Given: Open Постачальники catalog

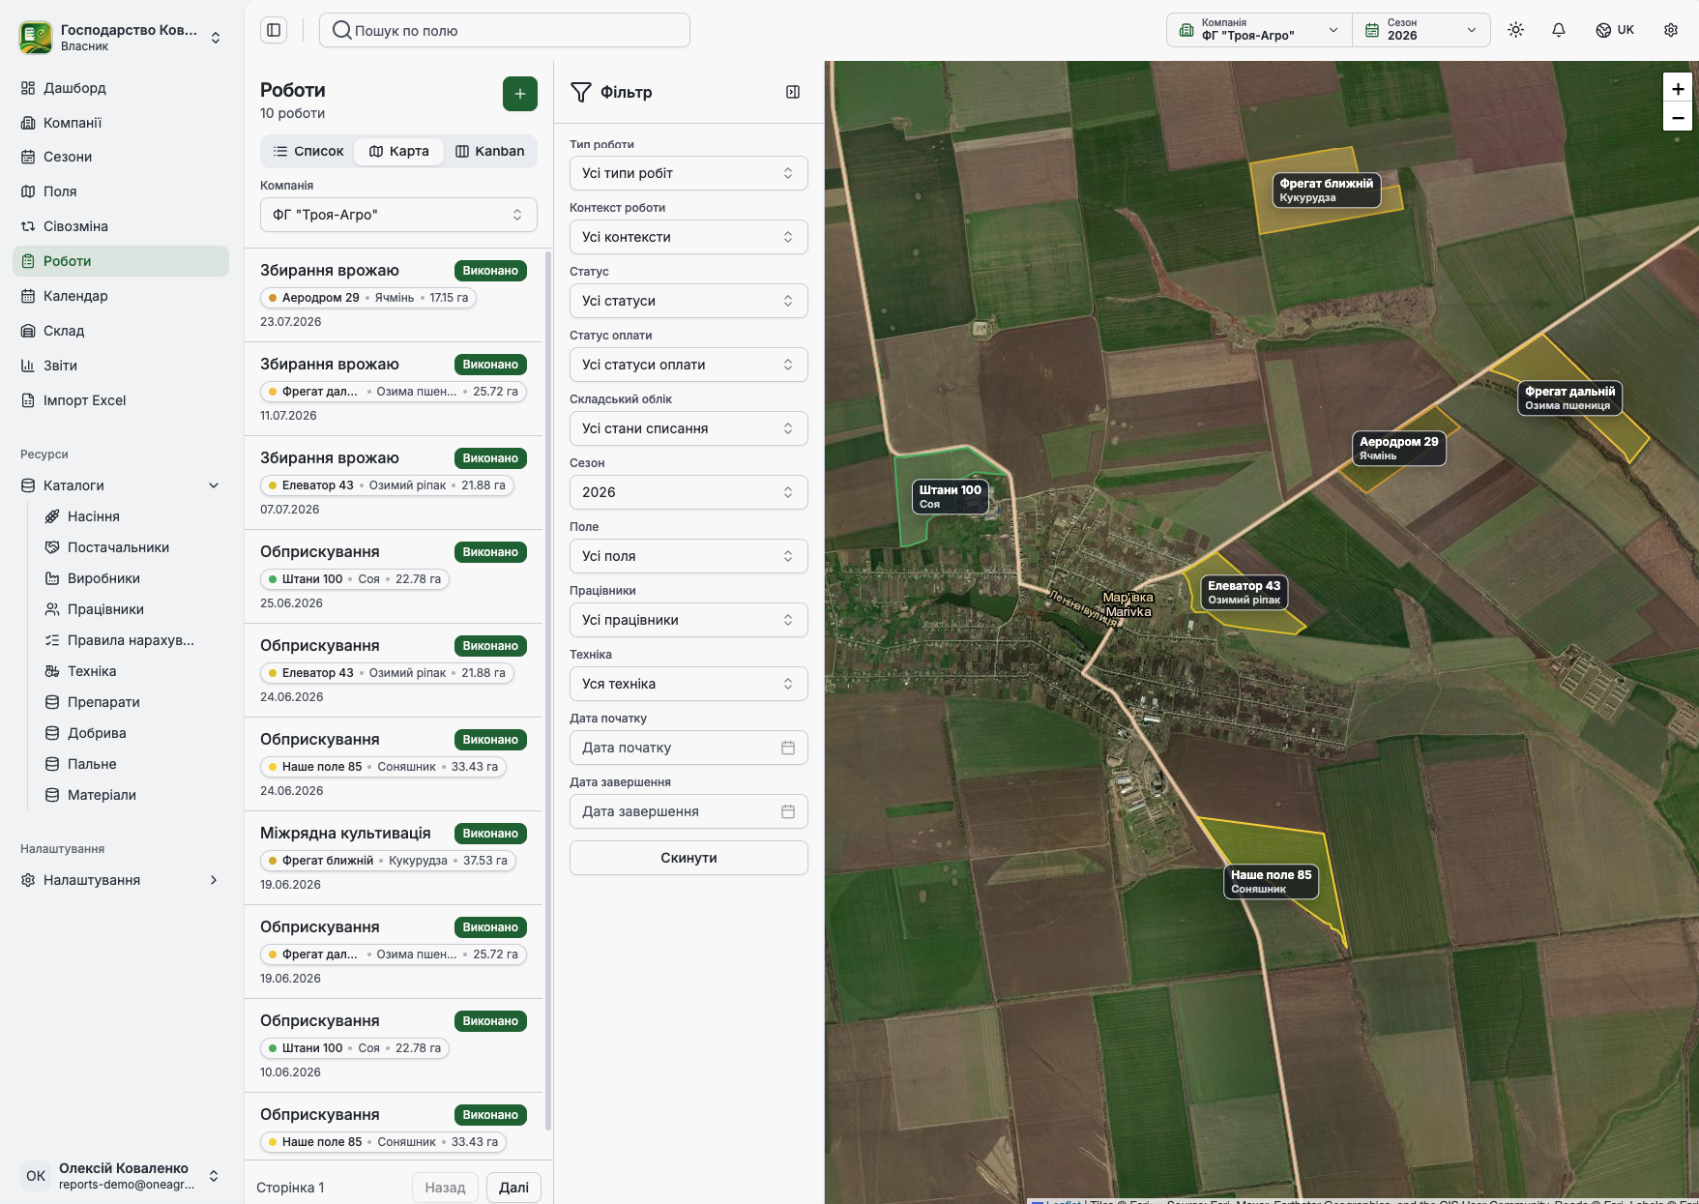Looking at the screenshot, I should (132, 547).
